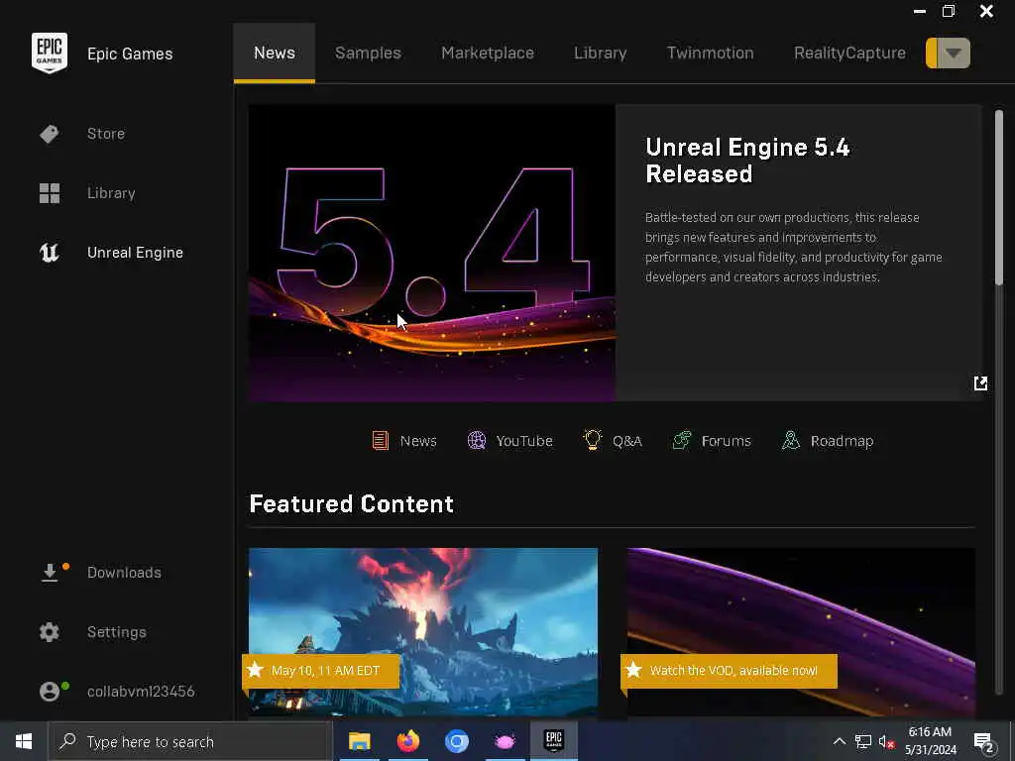Click the Library grid icon in sidebar
The width and height of the screenshot is (1015, 761).
(x=50, y=193)
